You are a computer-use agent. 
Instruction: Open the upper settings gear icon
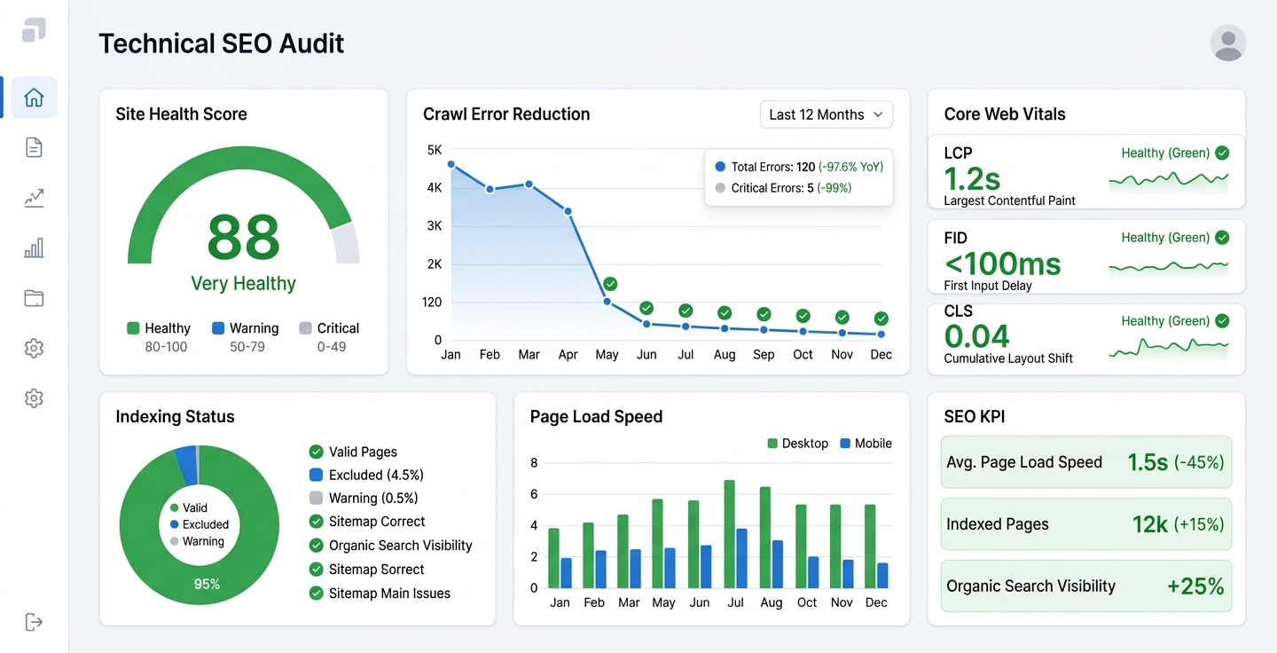pos(34,349)
